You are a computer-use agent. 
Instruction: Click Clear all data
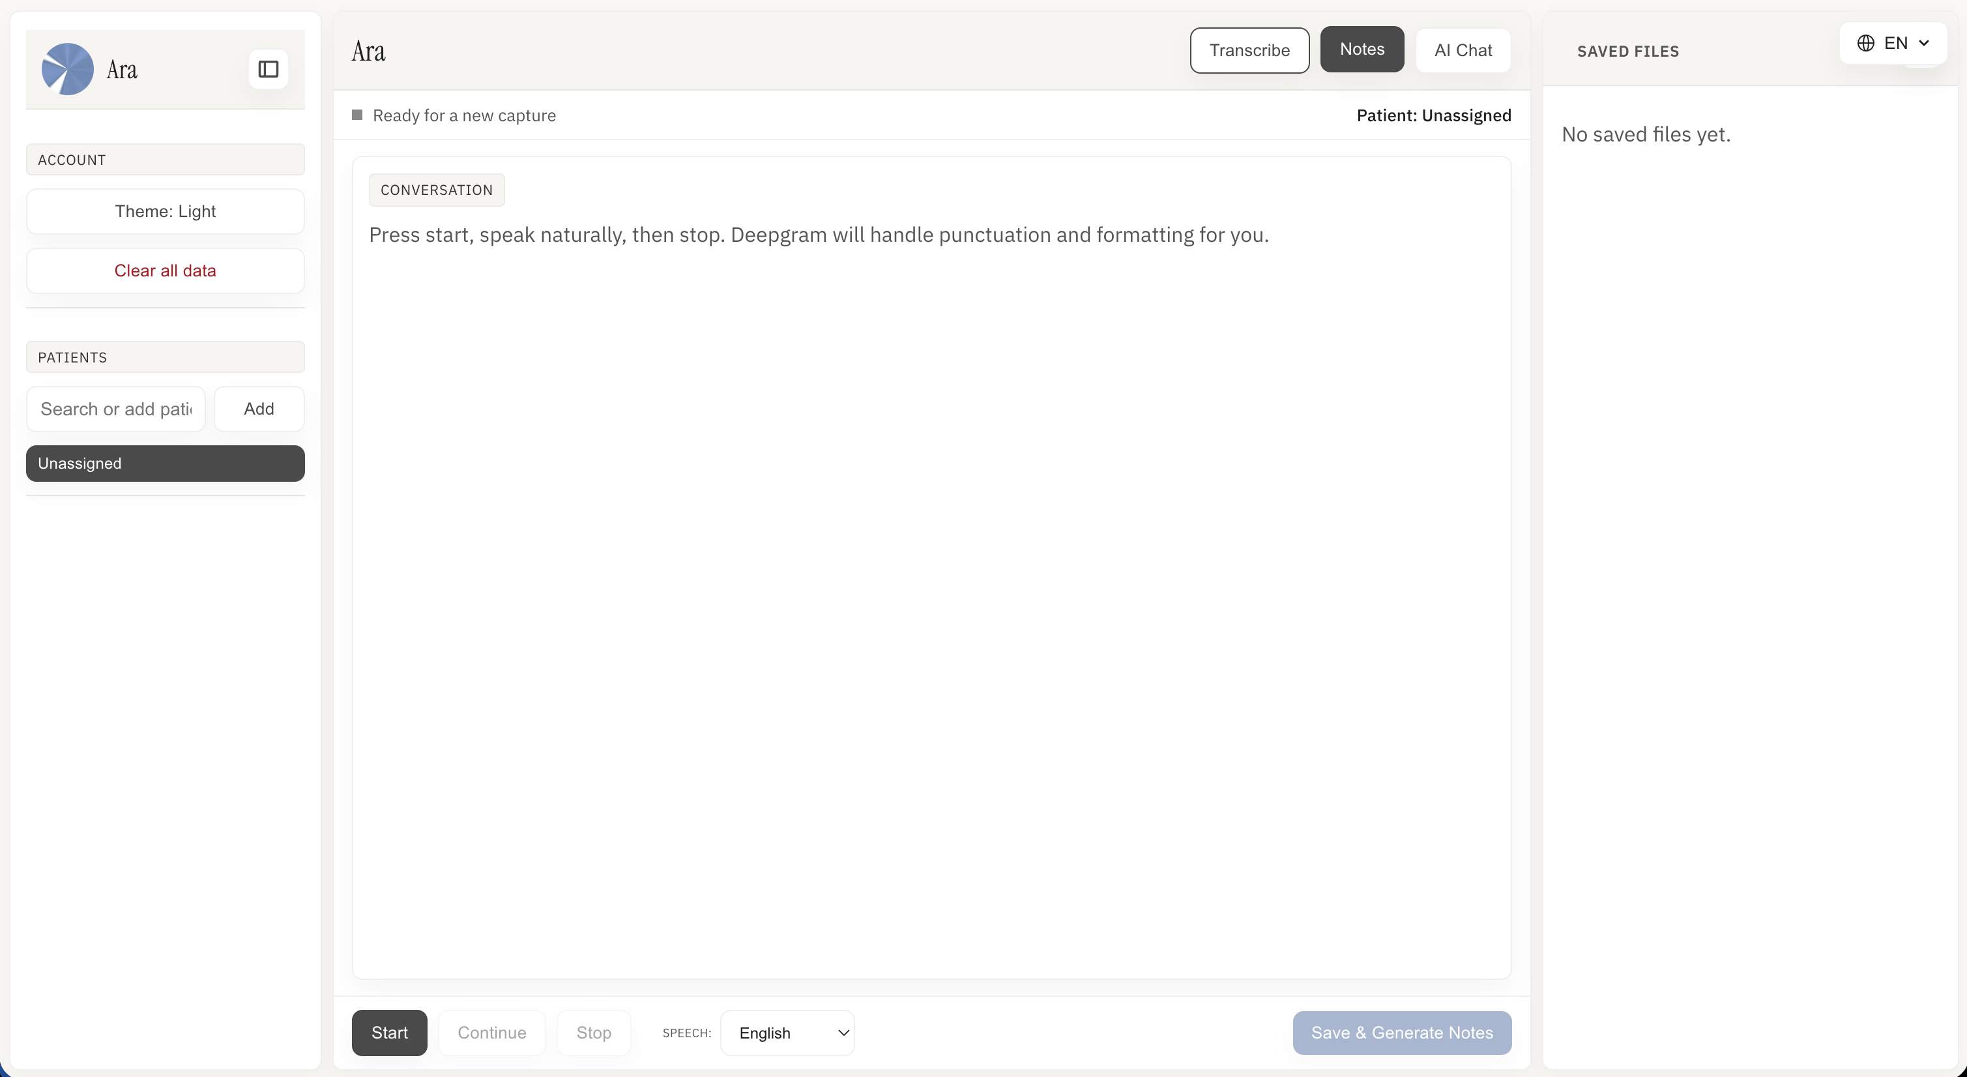tap(165, 271)
